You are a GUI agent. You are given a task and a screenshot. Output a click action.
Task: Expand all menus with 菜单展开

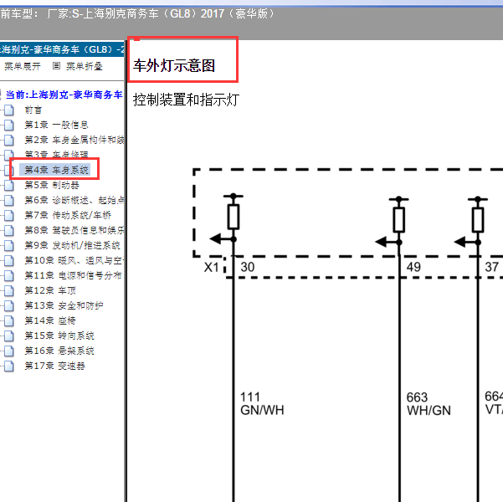click(23, 66)
